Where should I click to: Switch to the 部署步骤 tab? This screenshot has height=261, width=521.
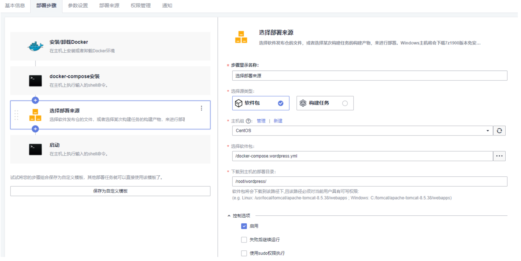click(46, 6)
